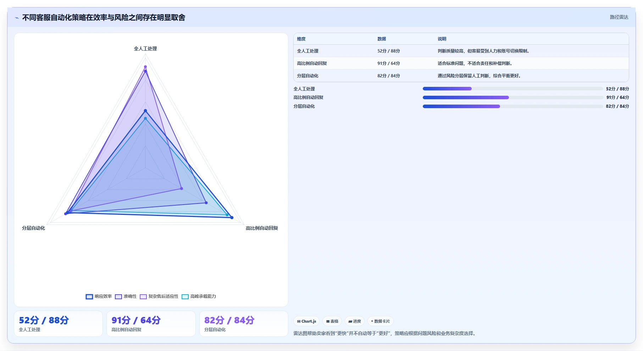This screenshot has width=643, height=351.
Task: Toggle the 高峰承载能力 legend series
Action: click(199, 296)
